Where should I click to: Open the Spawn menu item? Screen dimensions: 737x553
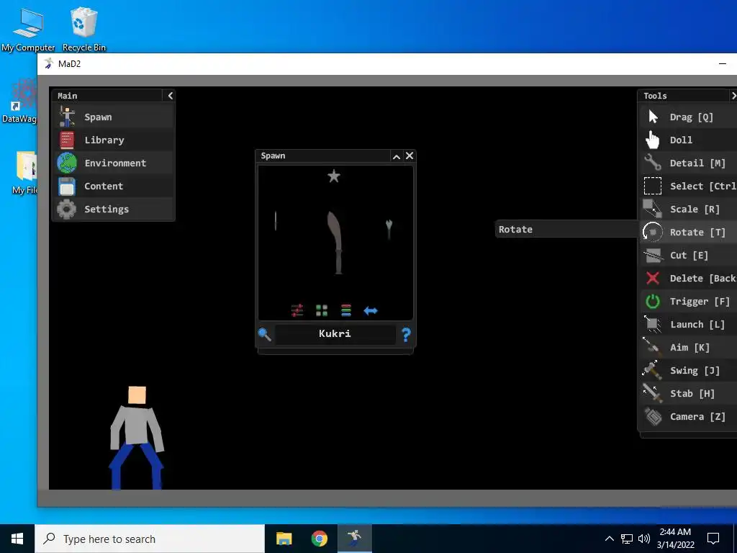click(113, 117)
